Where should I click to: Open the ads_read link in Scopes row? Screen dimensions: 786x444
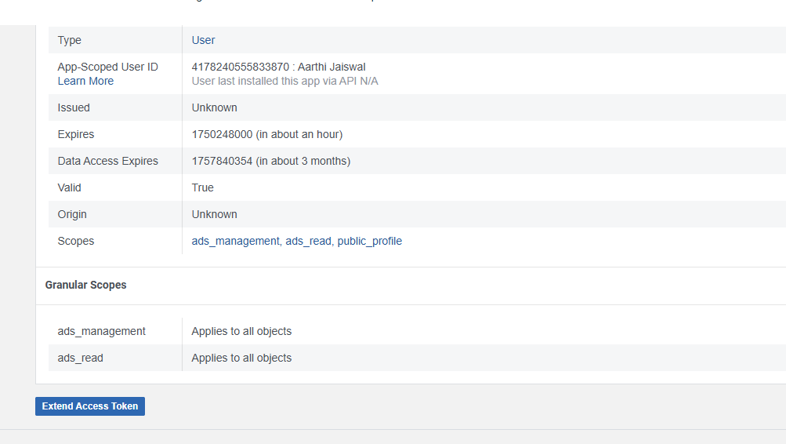(x=308, y=241)
